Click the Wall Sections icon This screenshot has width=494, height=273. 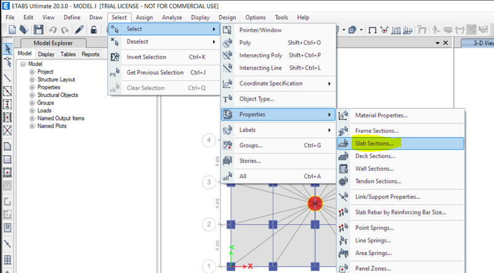click(343, 169)
